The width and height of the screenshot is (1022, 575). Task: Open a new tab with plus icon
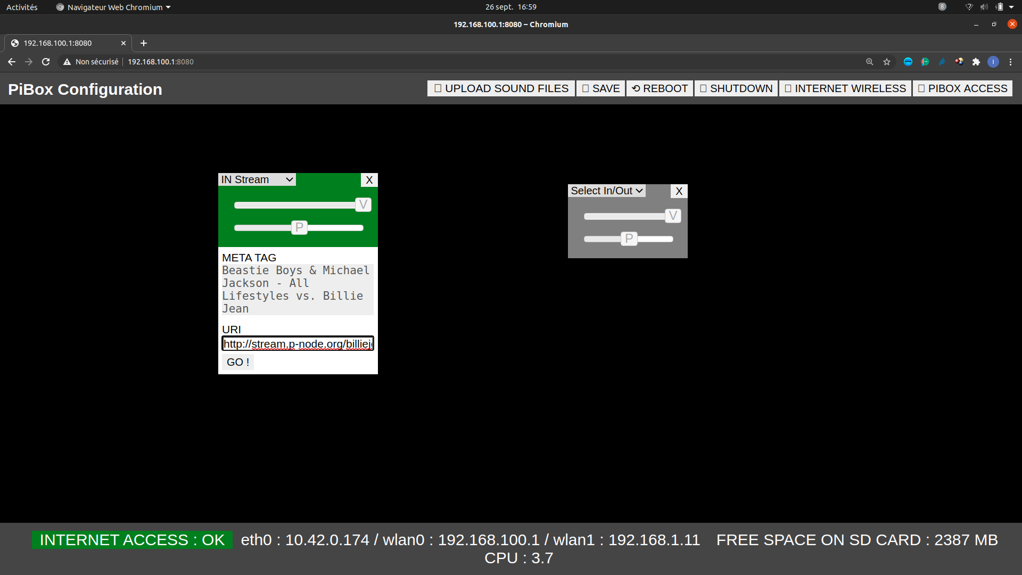point(143,43)
